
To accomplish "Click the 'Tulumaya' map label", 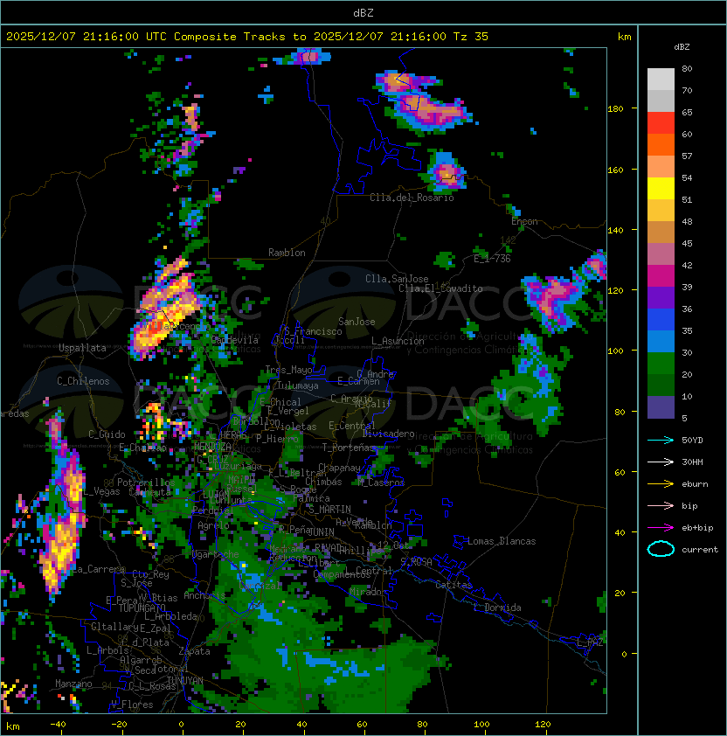I will coord(298,385).
